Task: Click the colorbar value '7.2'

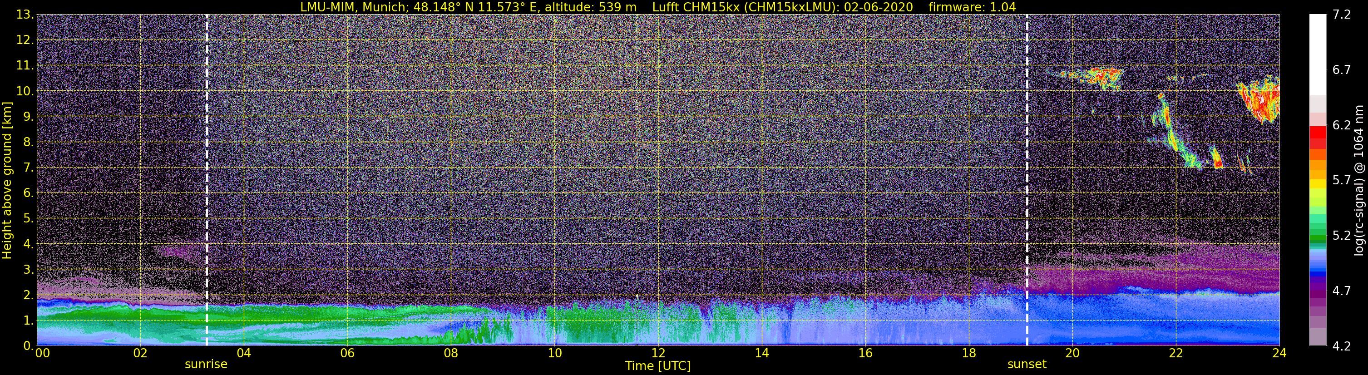Action: [1342, 15]
